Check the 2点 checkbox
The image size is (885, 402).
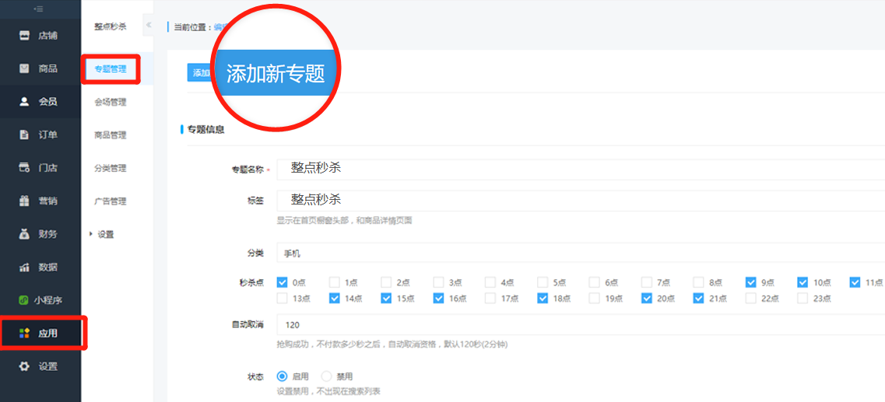pos(387,282)
